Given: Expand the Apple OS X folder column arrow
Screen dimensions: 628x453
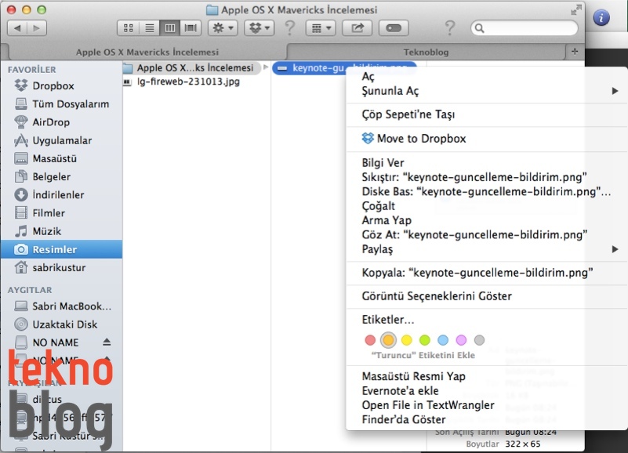Looking at the screenshot, I should point(265,67).
